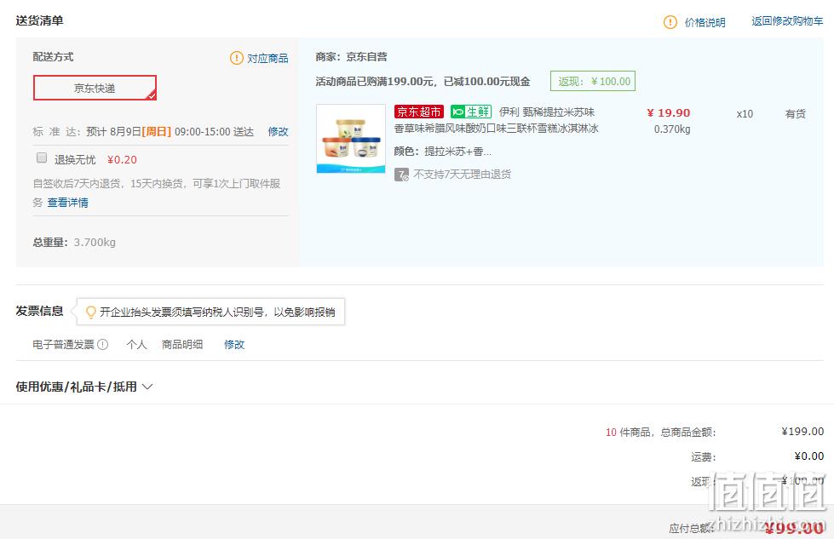Click the product color text 提拉米苏+香...
This screenshot has height=539, width=834.
[x=457, y=152]
